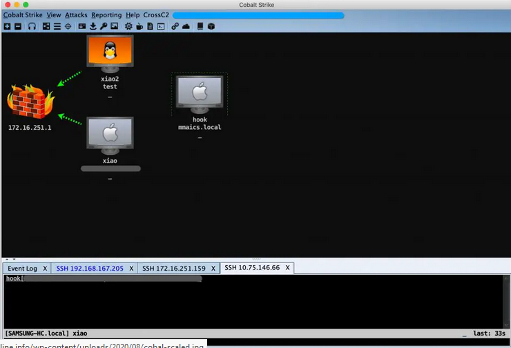Open the Credentials ID card icon
511x348 pixels.
pos(82,26)
